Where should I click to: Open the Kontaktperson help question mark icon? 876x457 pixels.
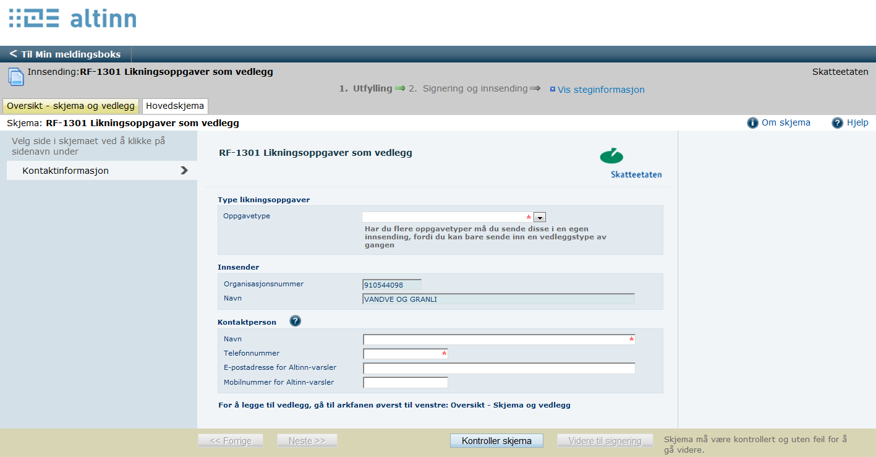296,321
